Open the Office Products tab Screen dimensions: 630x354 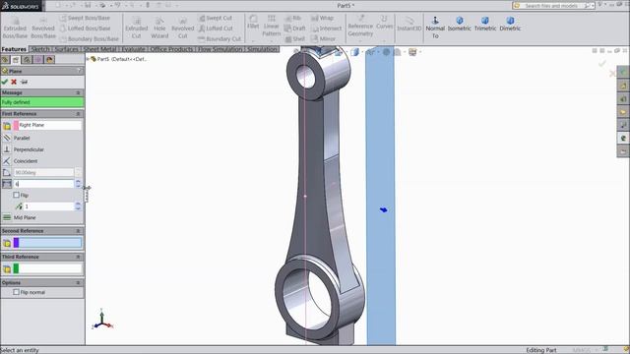171,49
